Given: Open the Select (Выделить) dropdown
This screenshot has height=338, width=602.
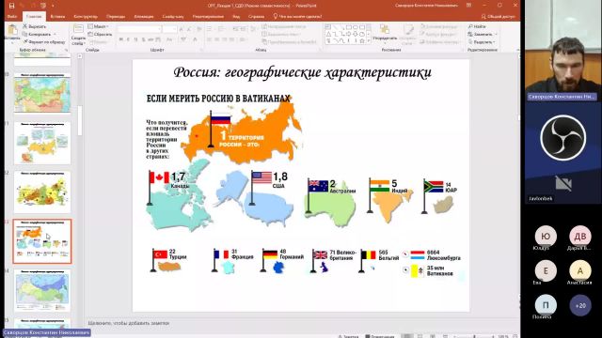Looking at the screenshot, I should pos(482,41).
